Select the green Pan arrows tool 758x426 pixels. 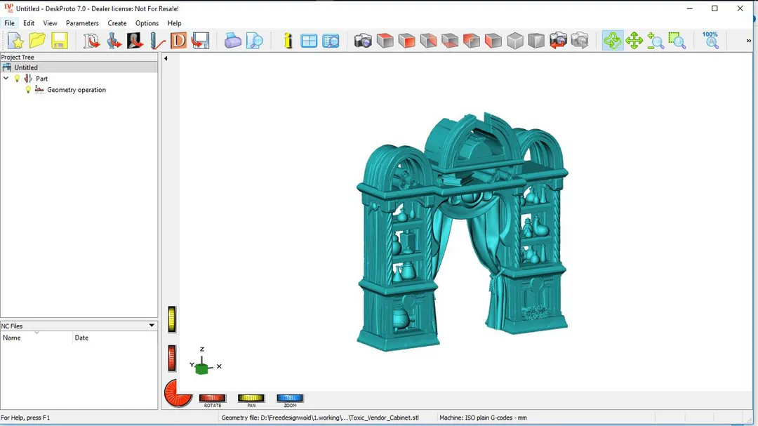coord(634,41)
